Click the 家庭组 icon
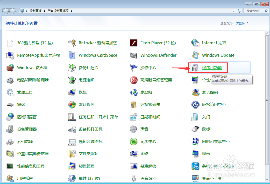The width and height of the screenshot is (270, 184). [x=134, y=92]
